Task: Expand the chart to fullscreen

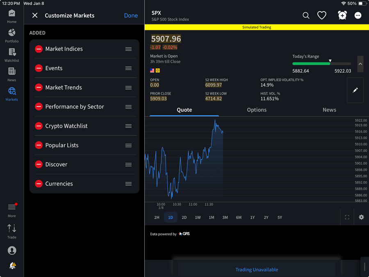Action: pyautogui.click(x=347, y=217)
